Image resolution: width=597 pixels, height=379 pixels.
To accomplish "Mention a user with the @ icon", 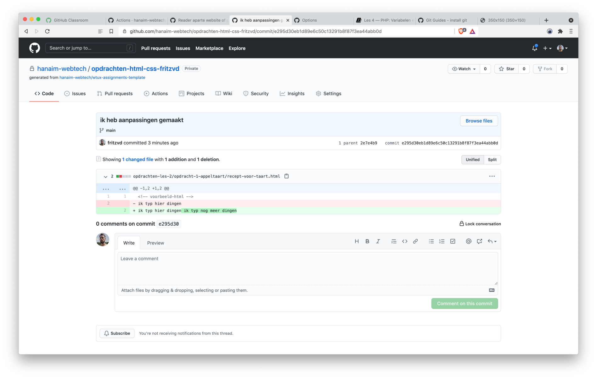I will pyautogui.click(x=469, y=241).
